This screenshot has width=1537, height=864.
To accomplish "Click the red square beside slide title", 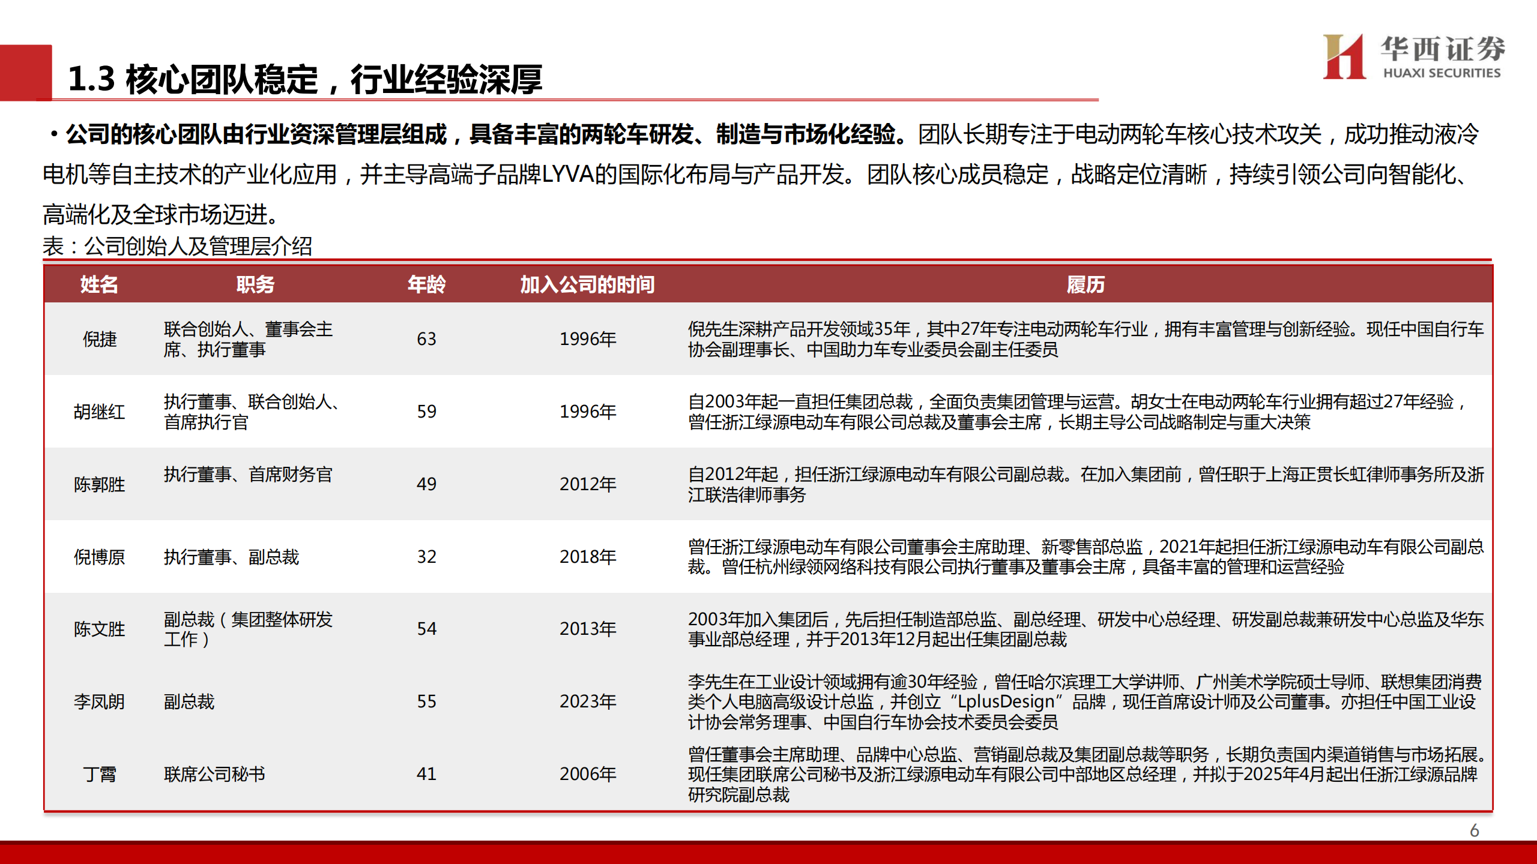I will (x=26, y=72).
